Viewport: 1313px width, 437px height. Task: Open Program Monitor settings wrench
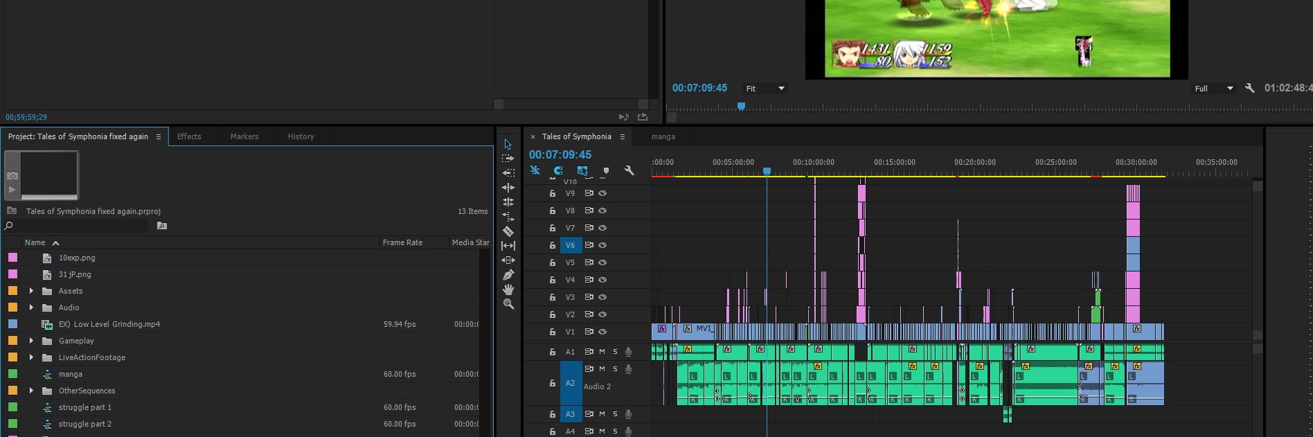tap(1249, 88)
